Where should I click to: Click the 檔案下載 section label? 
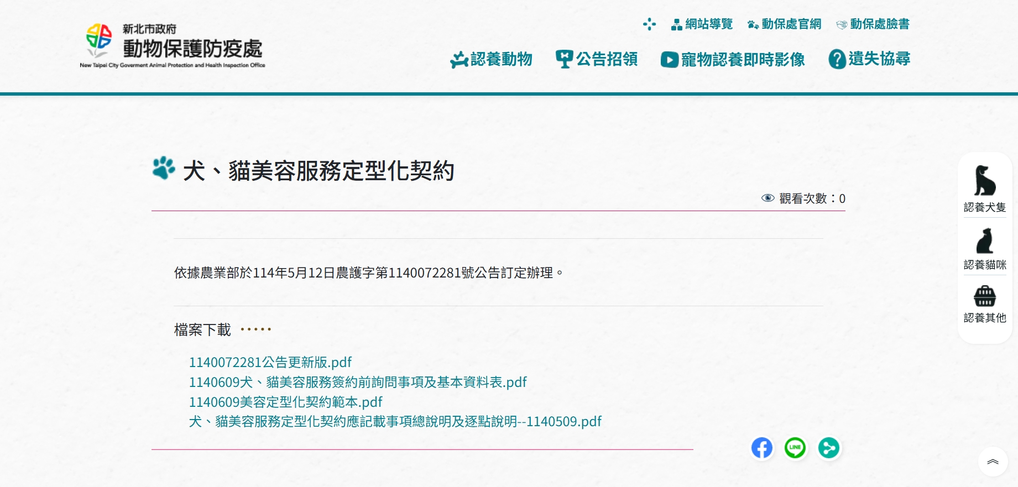tap(202, 329)
